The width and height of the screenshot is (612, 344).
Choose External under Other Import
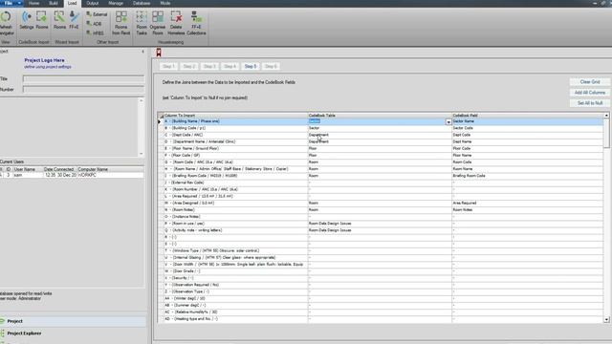coord(97,14)
